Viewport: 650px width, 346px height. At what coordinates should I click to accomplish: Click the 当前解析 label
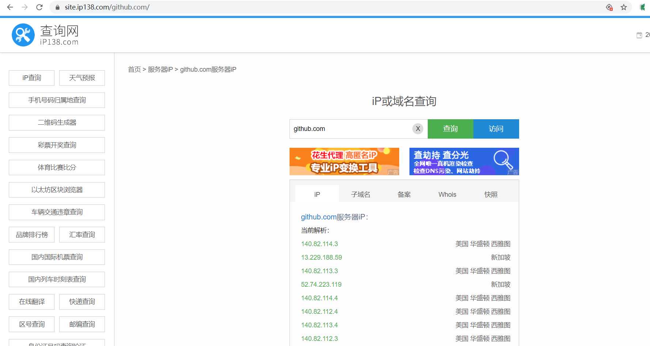click(x=315, y=230)
